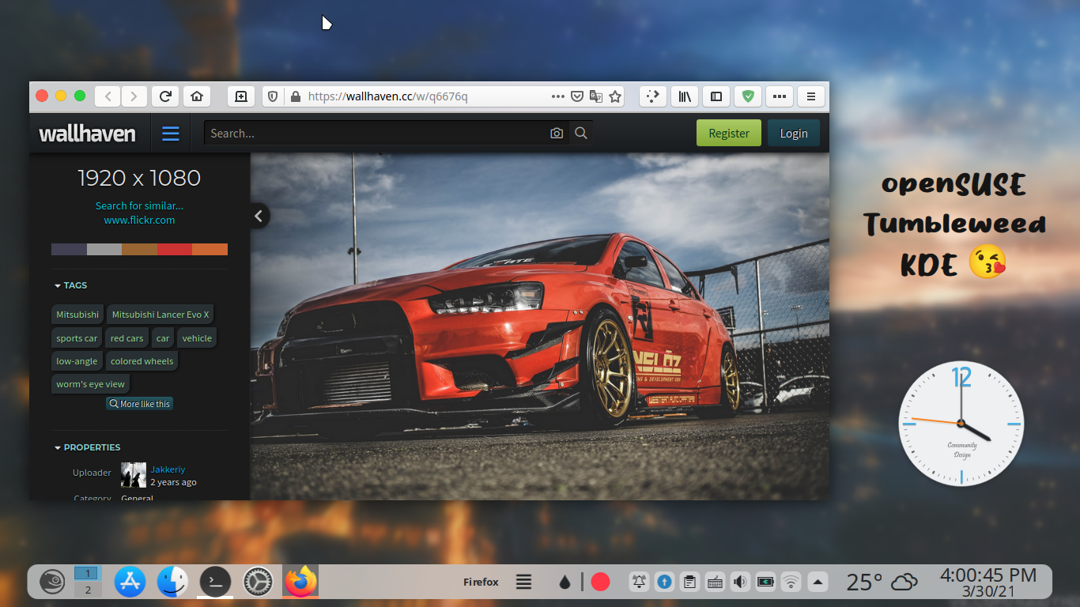Click the Mitsubishi tag
Screen dimensions: 1080x607
(77, 315)
